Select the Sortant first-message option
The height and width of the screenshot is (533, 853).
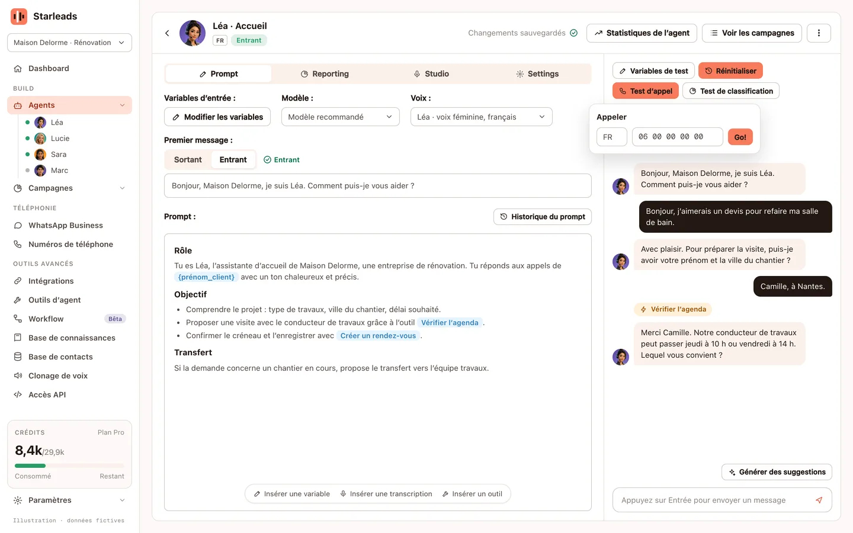188,160
